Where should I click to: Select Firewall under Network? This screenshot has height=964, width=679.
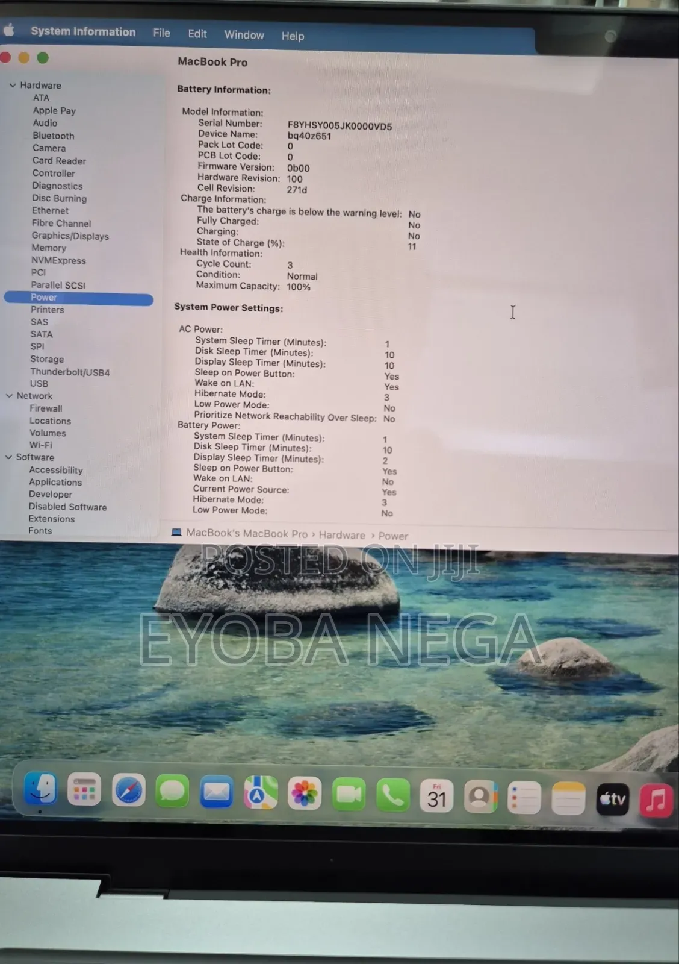coord(46,408)
